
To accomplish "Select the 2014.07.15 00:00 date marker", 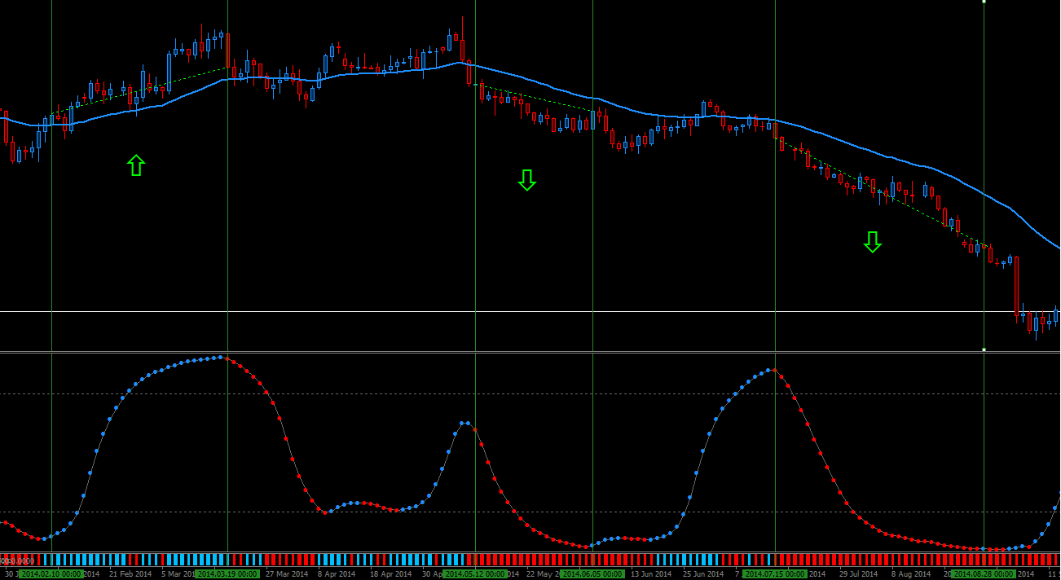I will click(x=775, y=574).
